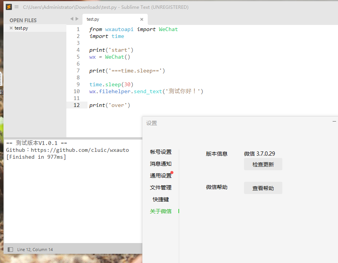Image resolution: width=338 pixels, height=263 pixels.
Task: Click the left tab navigation arrow
Action: click(72, 19)
